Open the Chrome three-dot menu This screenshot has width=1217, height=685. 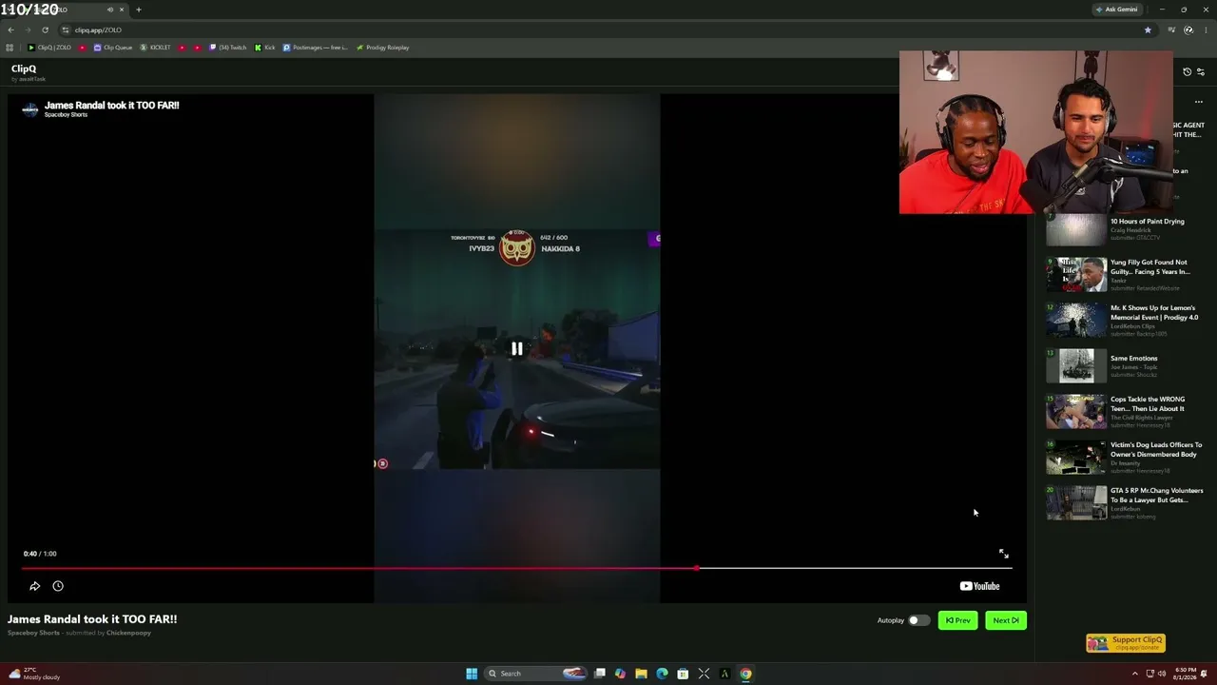pyautogui.click(x=1206, y=29)
